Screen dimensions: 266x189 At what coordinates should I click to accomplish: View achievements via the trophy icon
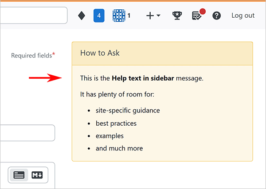[177, 15]
